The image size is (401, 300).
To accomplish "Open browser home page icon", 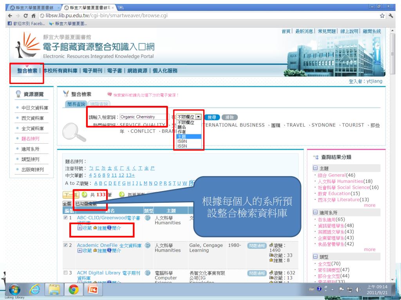I will click(33, 16).
